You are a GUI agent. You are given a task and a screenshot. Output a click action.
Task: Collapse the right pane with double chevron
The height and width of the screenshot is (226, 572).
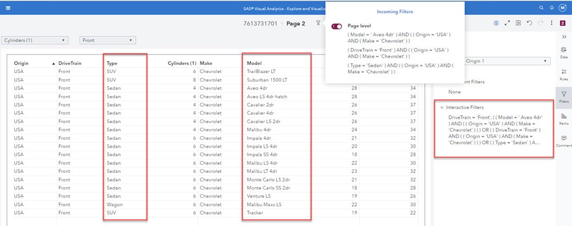tap(564, 37)
